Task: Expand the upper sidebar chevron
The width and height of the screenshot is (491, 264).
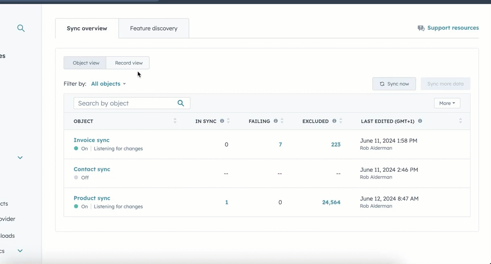Action: click(x=20, y=158)
